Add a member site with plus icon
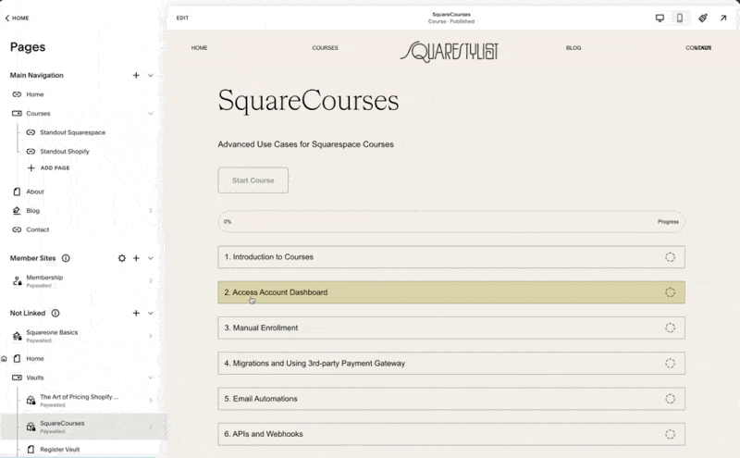The width and height of the screenshot is (740, 458). pyautogui.click(x=136, y=258)
